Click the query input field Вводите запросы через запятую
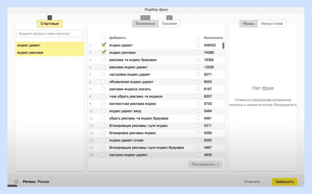Image resolution: width=312 pixels, height=194 pixels. tap(49, 34)
